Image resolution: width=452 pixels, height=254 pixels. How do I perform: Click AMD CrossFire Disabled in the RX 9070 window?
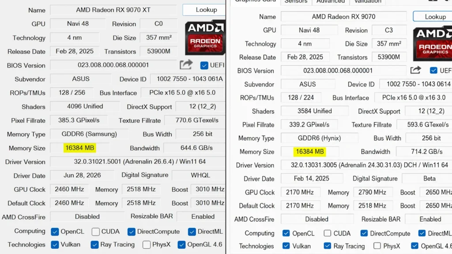pos(317,220)
